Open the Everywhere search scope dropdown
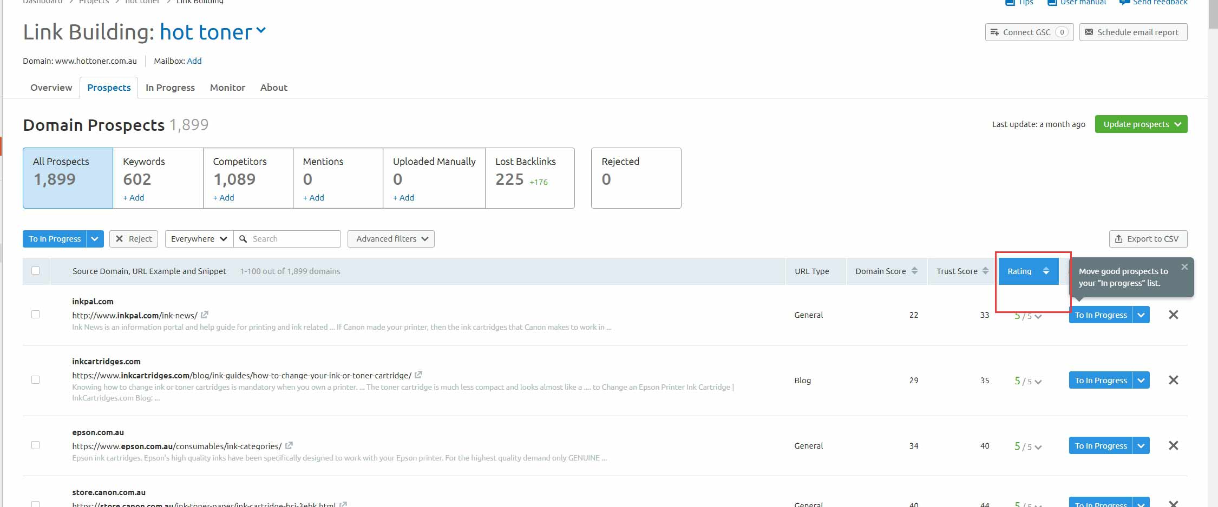 199,239
